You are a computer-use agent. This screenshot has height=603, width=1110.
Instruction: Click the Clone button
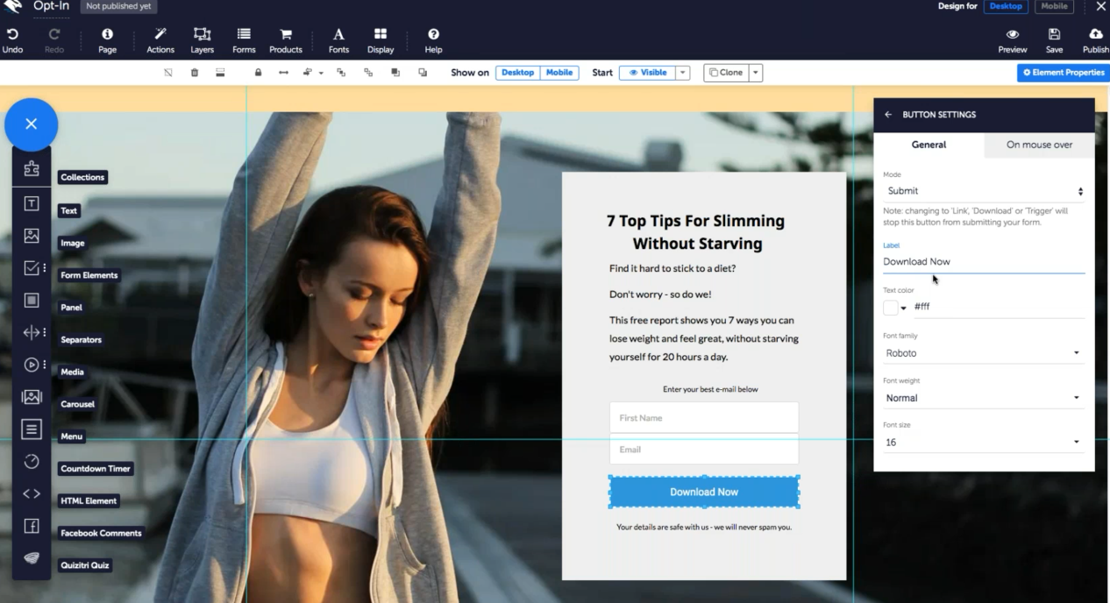point(725,73)
